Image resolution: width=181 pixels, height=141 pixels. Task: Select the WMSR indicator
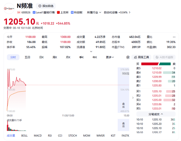[x=100, y=136]
